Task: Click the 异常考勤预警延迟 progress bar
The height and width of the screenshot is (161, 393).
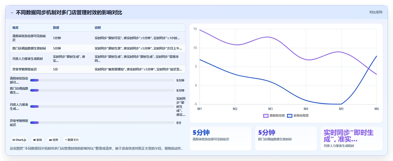Action: point(102,123)
